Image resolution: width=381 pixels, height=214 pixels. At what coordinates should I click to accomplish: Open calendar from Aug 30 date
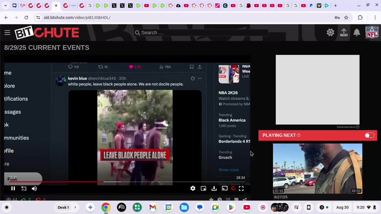(342, 207)
